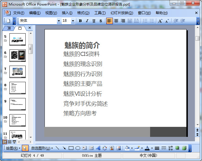202x161 pixels.
Task: Decrease indent level
Action: pyautogui.click(x=176, y=21)
